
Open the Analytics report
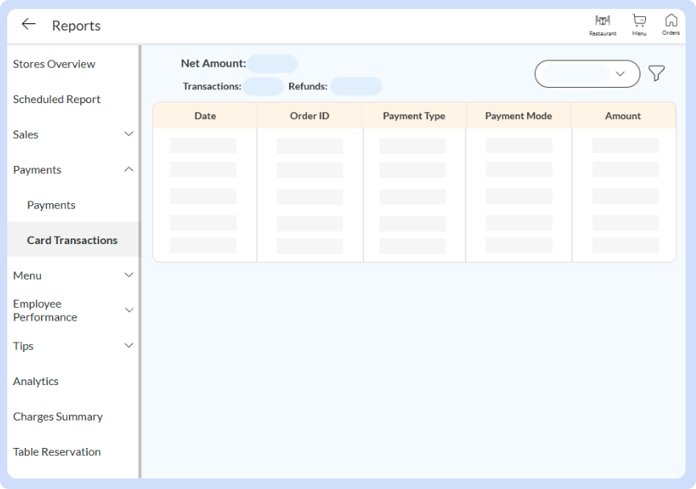click(x=35, y=381)
